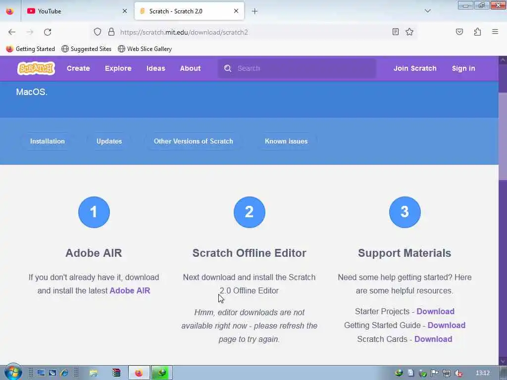507x380 pixels.
Task: Open the extensions puzzle icon
Action: pos(477,32)
